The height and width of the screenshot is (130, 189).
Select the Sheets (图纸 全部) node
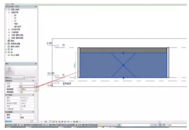15,47
